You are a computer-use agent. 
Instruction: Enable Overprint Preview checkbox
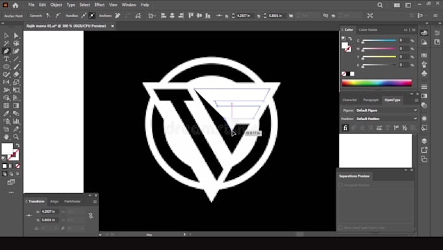(x=341, y=185)
